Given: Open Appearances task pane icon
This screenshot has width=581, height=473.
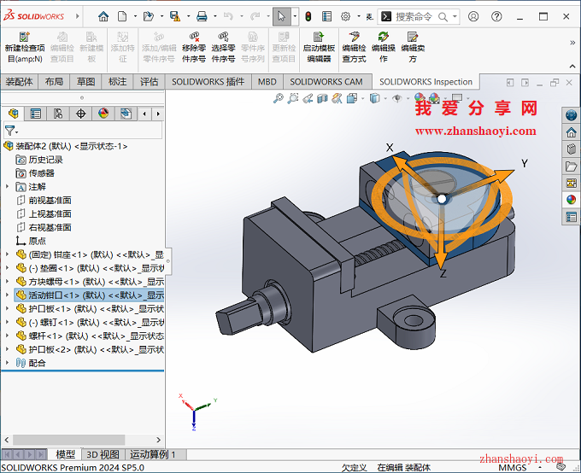Looking at the screenshot, I should click(571, 200).
